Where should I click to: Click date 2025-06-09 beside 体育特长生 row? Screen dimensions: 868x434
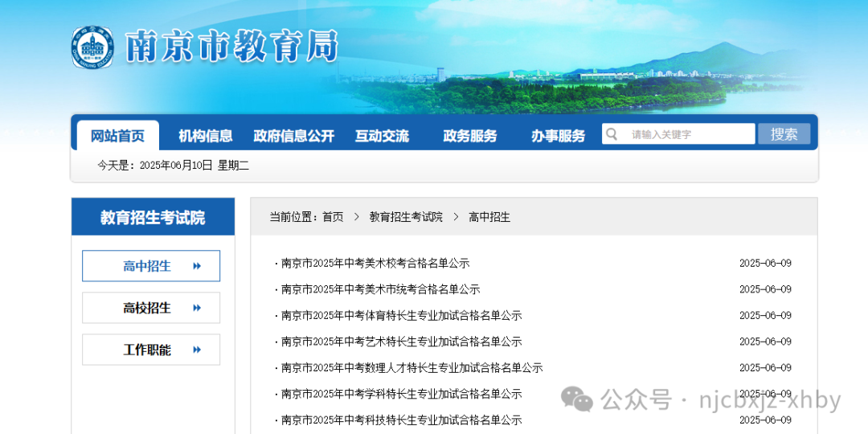pyautogui.click(x=766, y=316)
